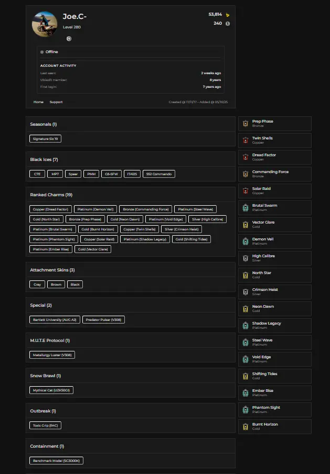
Task: Click the Copper (Solar Raid) charm tag
Action: [x=99, y=239]
